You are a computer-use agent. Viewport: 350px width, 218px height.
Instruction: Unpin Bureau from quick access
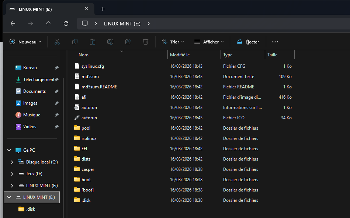(56, 68)
